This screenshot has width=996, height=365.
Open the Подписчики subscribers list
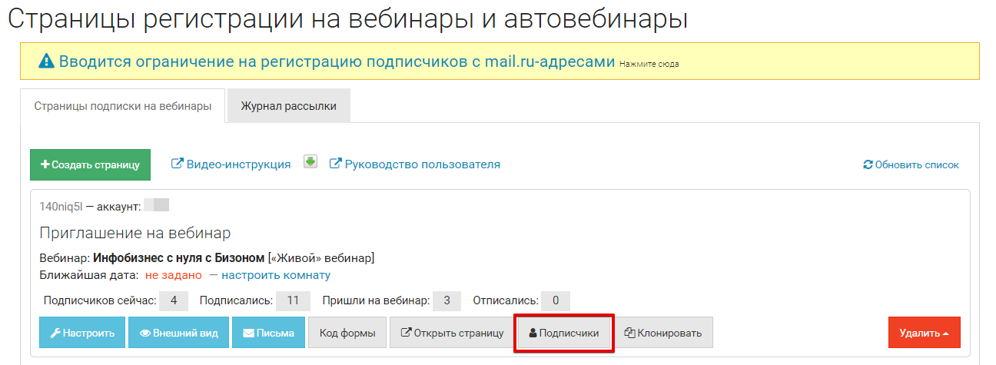563,333
